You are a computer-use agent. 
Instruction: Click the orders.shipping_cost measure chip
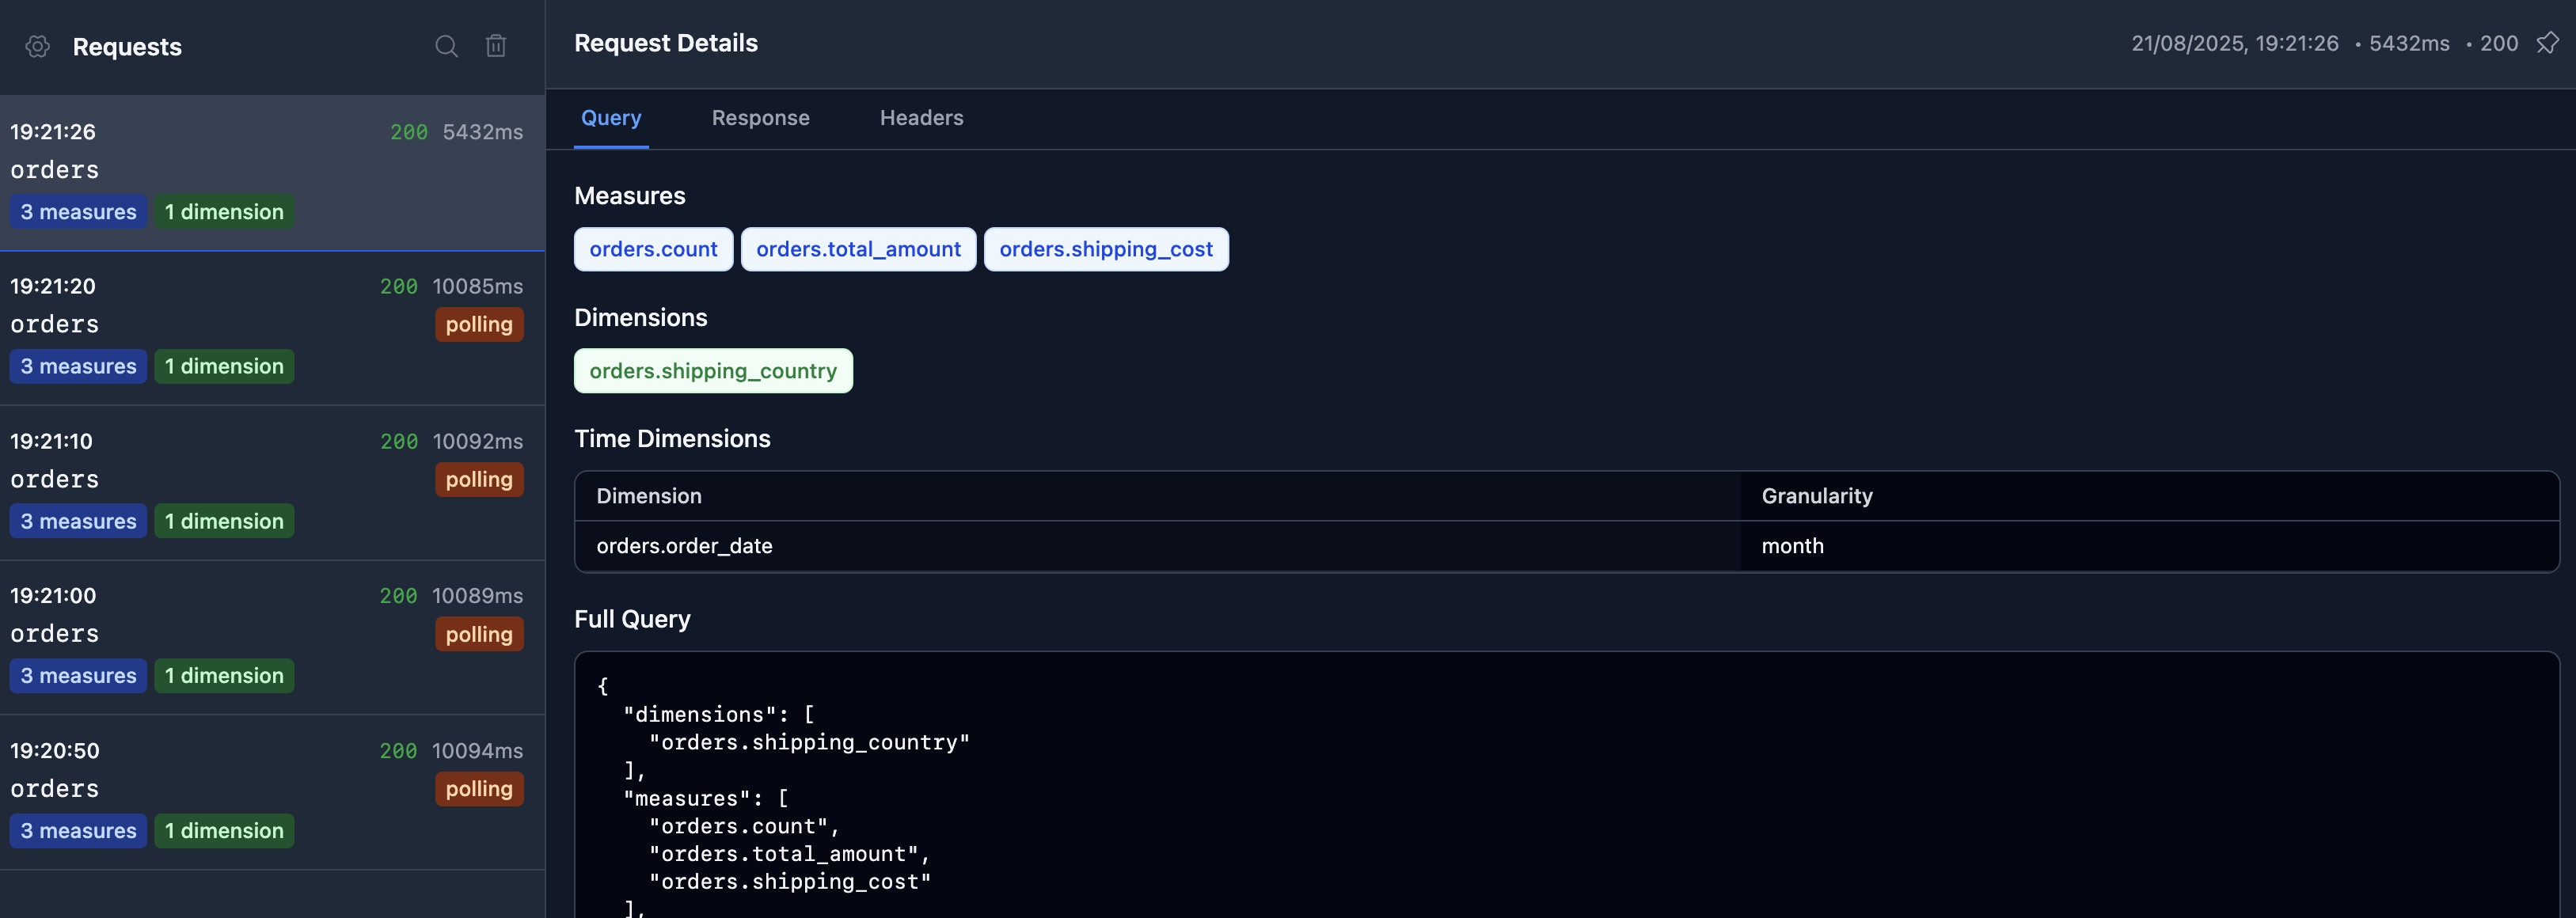1106,250
